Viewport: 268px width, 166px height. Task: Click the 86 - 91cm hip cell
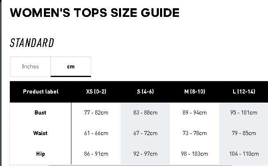coord(96,154)
